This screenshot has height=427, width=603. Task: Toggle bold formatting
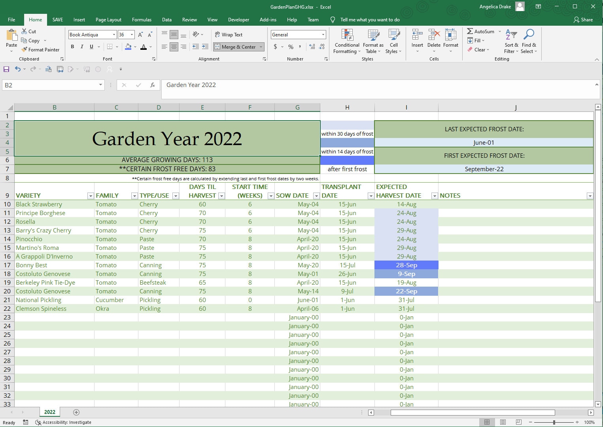(72, 47)
